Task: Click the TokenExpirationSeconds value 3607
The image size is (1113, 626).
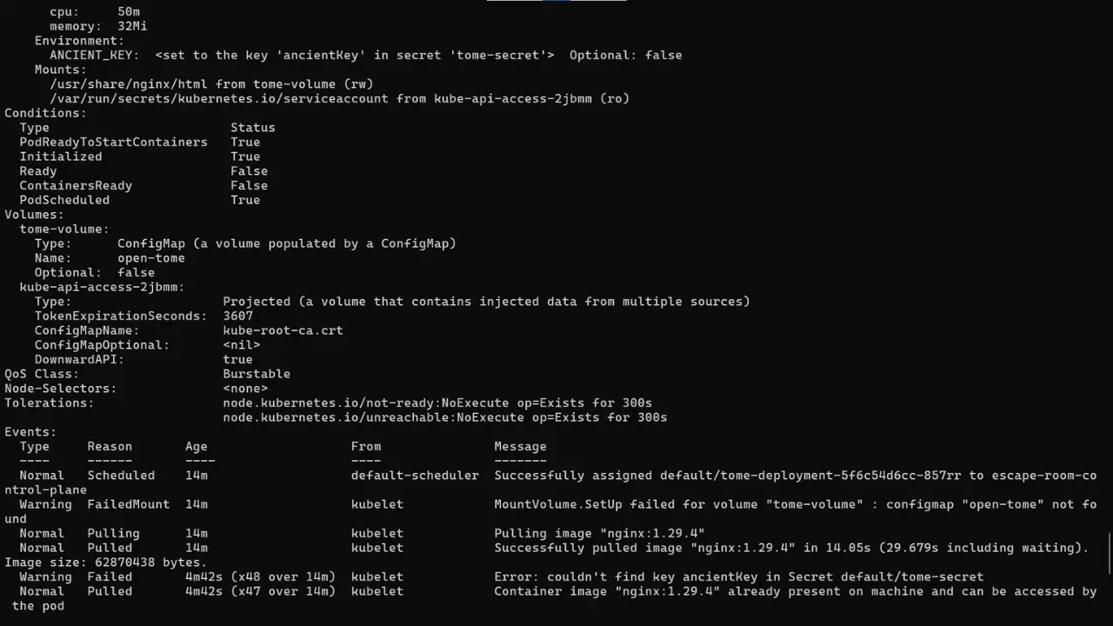Action: click(x=237, y=316)
